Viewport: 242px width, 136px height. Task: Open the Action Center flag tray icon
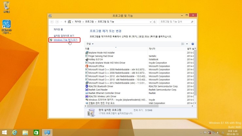205,133
